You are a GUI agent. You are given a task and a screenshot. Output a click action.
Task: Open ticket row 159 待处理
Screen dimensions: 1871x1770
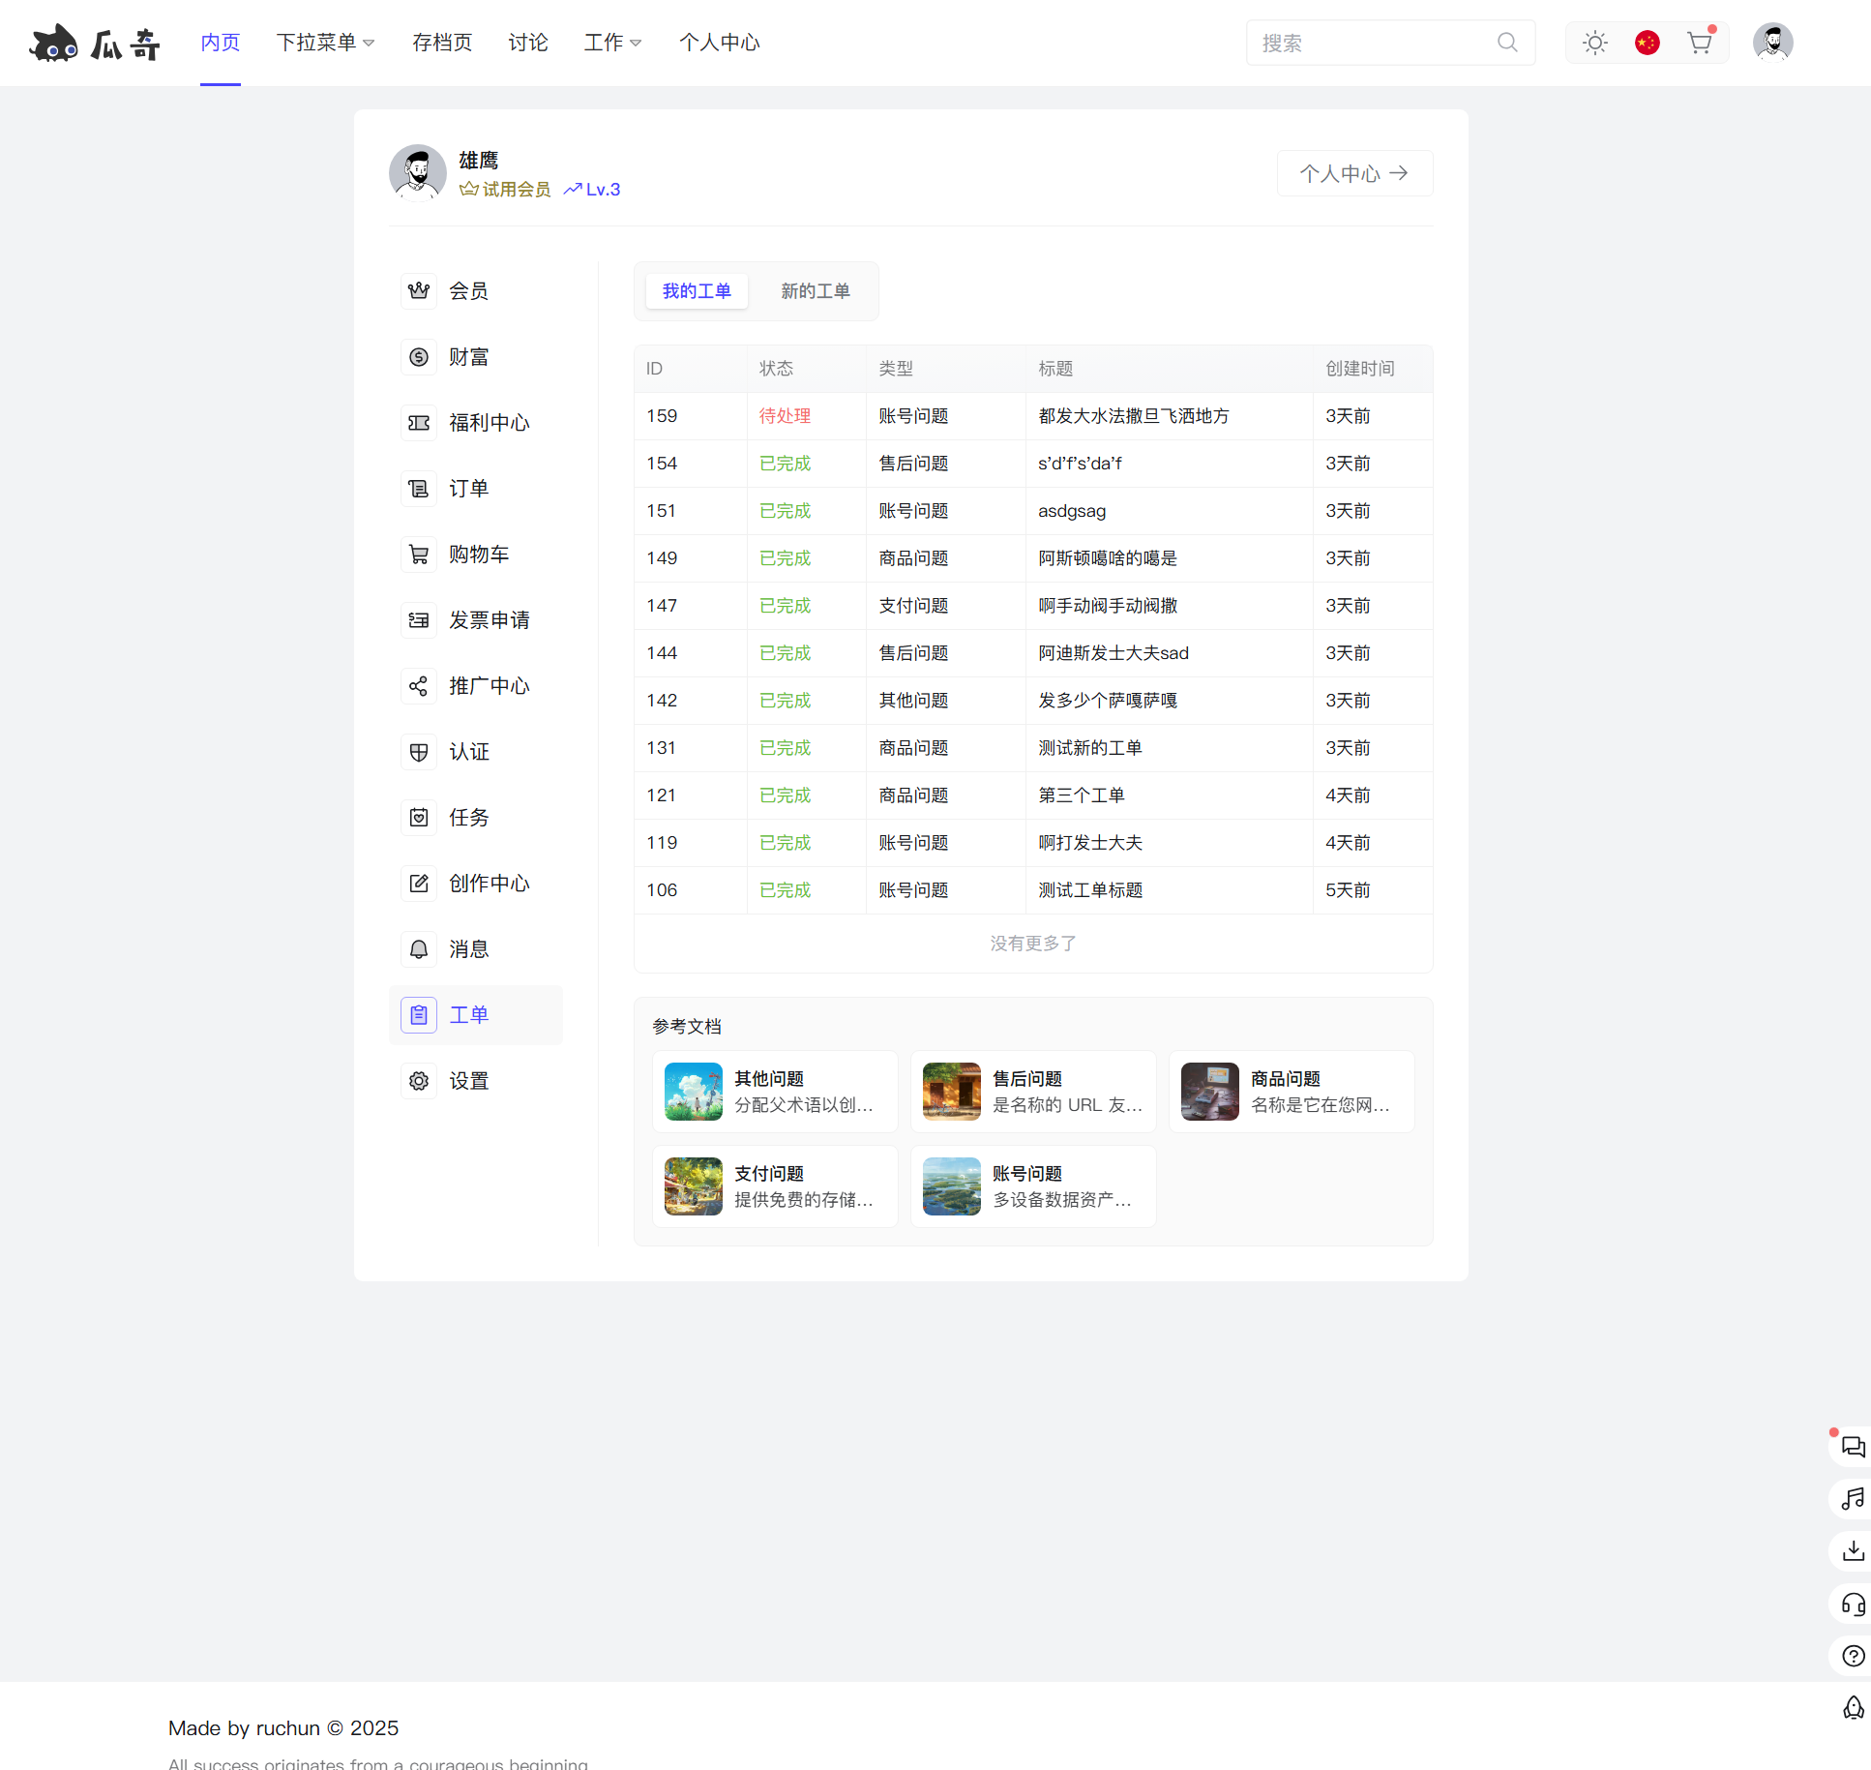[x=1033, y=416]
